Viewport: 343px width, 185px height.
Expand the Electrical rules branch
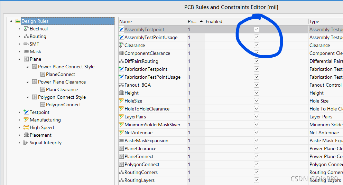click(x=19, y=29)
